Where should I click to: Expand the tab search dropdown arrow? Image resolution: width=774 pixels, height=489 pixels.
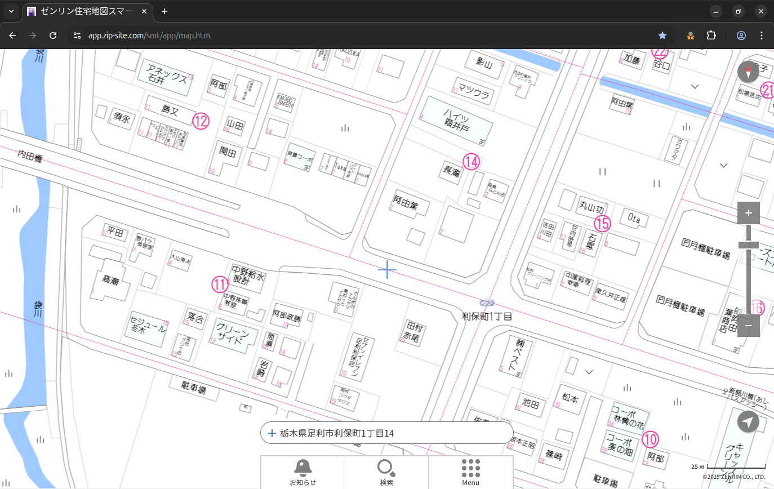[x=11, y=11]
